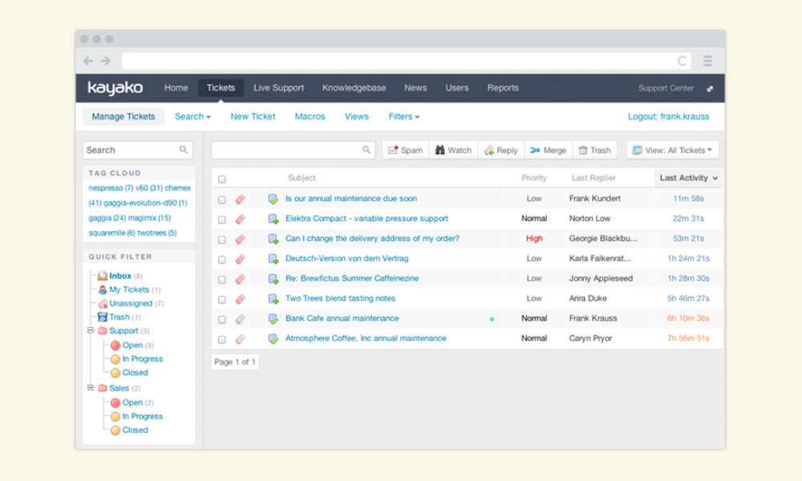
Task: Click flag icon on Two Trees blend row
Action: [x=240, y=298]
